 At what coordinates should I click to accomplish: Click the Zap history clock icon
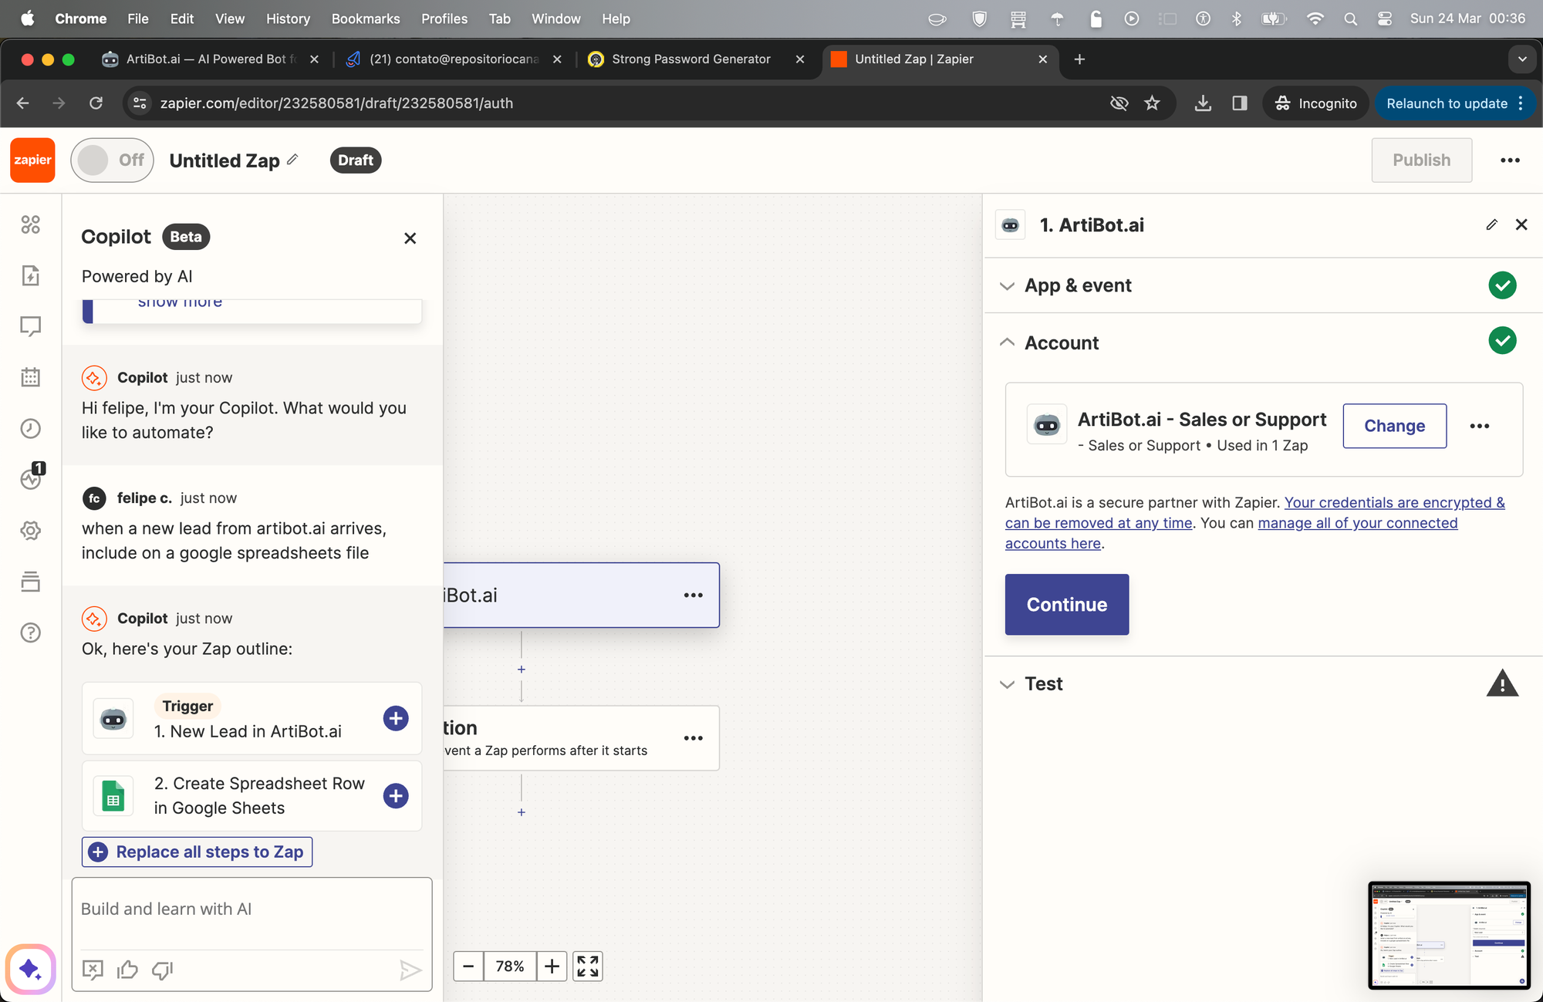[x=30, y=428]
